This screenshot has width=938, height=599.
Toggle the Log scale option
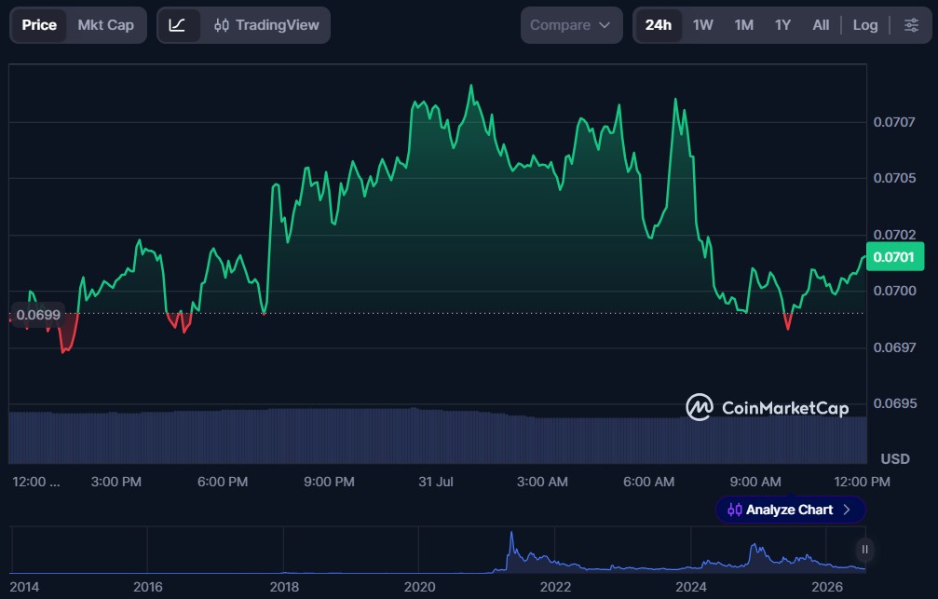[865, 25]
